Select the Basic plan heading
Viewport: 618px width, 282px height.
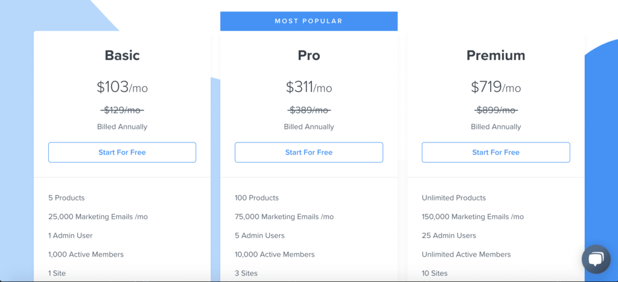pyautogui.click(x=122, y=56)
